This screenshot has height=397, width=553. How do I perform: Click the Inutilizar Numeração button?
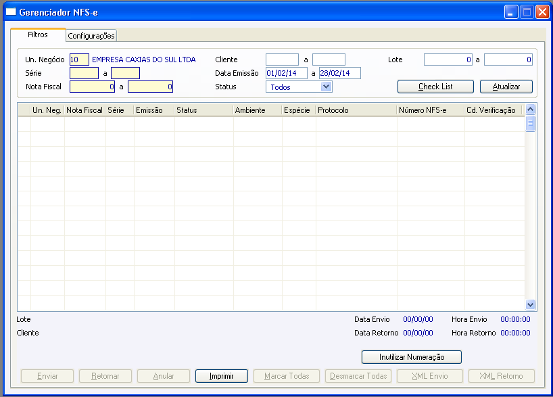[x=412, y=357]
